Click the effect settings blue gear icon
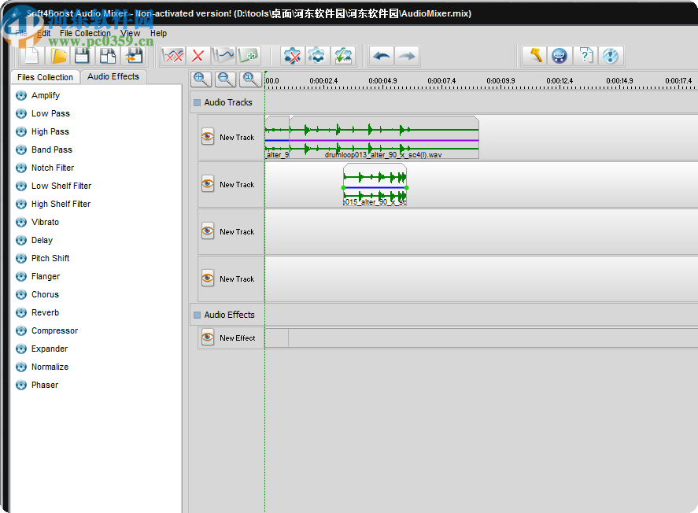Viewport: 698px width, 513px height. pyautogui.click(x=317, y=56)
